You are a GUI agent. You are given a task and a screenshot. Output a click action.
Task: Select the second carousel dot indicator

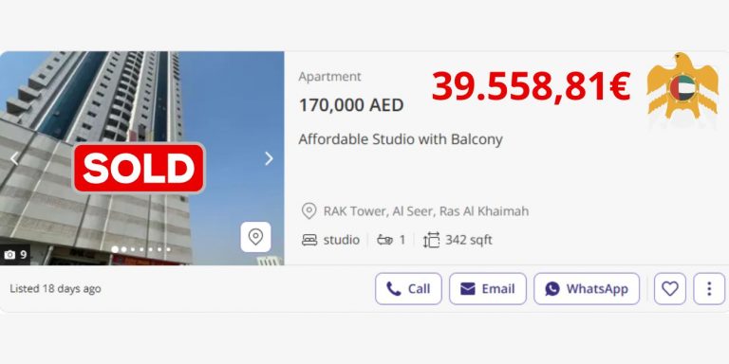click(x=123, y=249)
